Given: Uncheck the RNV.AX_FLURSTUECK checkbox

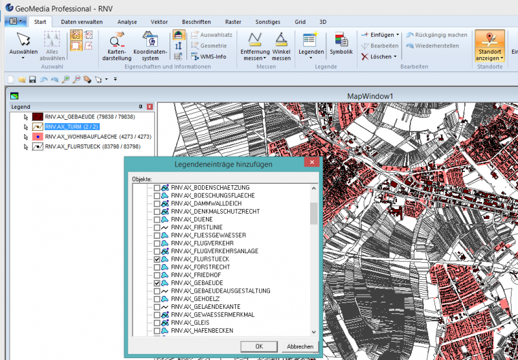Looking at the screenshot, I should point(157,259).
